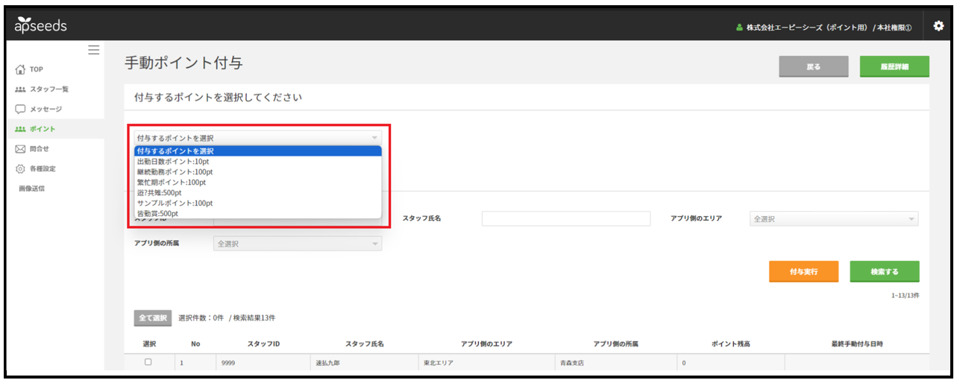Open 画像送信 in the sidebar menu

[31, 189]
